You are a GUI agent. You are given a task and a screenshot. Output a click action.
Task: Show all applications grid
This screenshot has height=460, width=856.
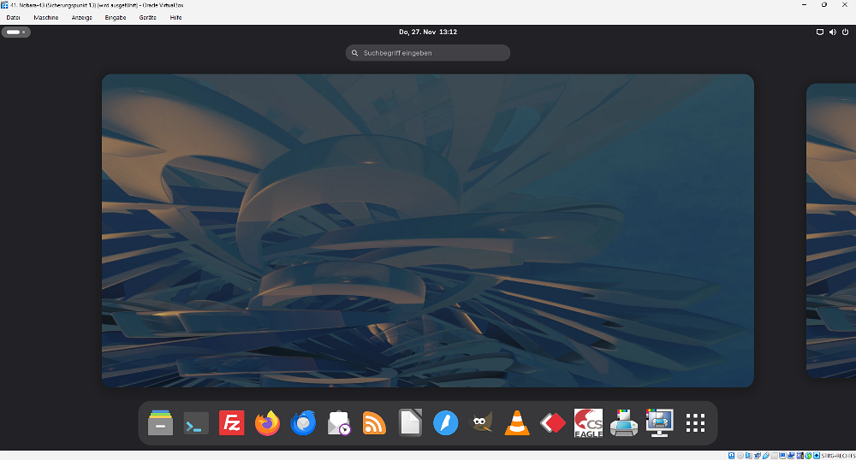pos(695,423)
